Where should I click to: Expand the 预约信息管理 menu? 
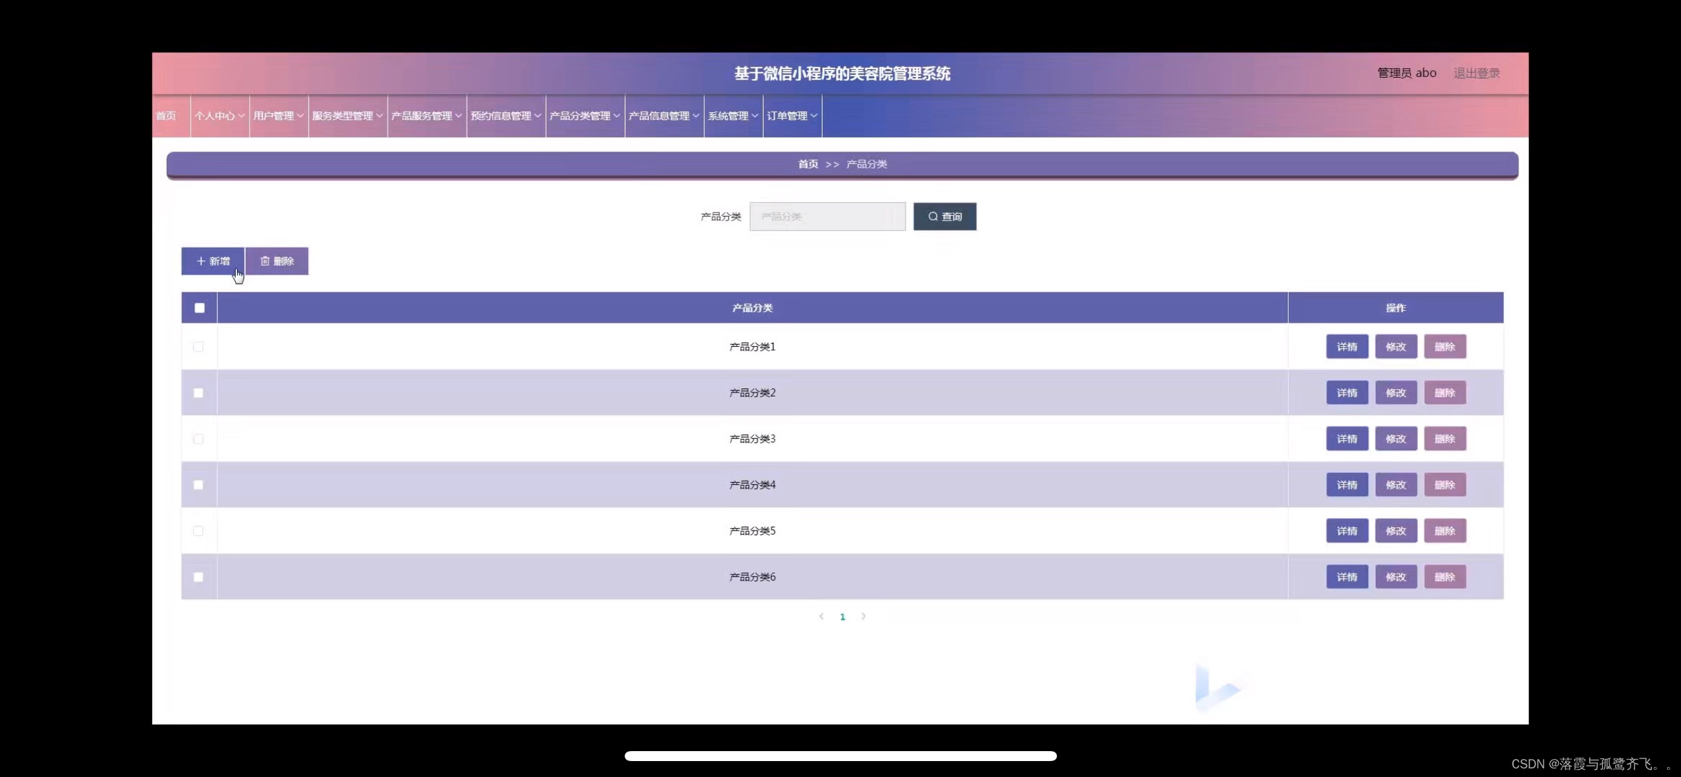point(506,116)
